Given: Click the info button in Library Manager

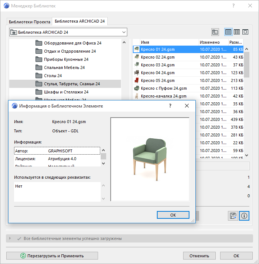Looking at the screenshot, I should (x=244, y=216).
